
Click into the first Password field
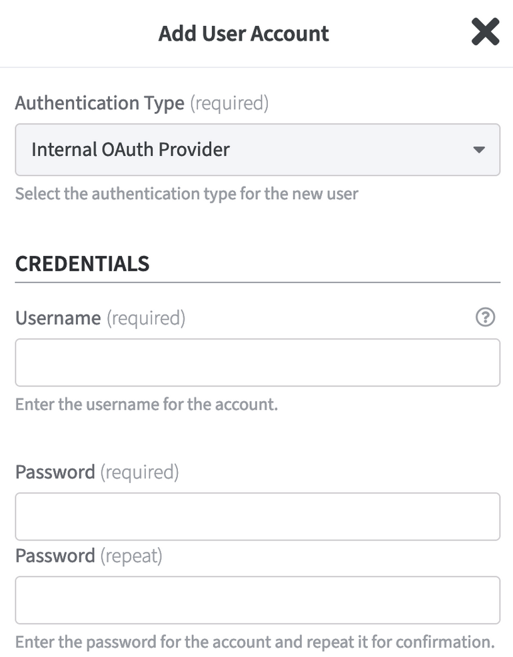coord(257,516)
